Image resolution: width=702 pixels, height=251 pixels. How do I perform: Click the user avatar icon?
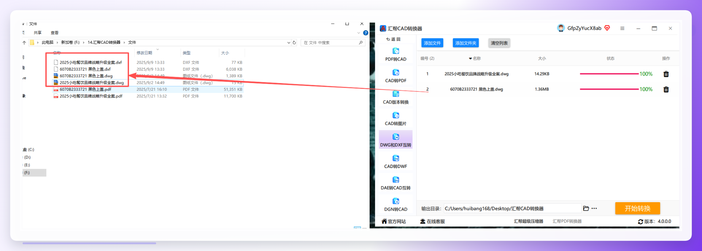click(561, 28)
